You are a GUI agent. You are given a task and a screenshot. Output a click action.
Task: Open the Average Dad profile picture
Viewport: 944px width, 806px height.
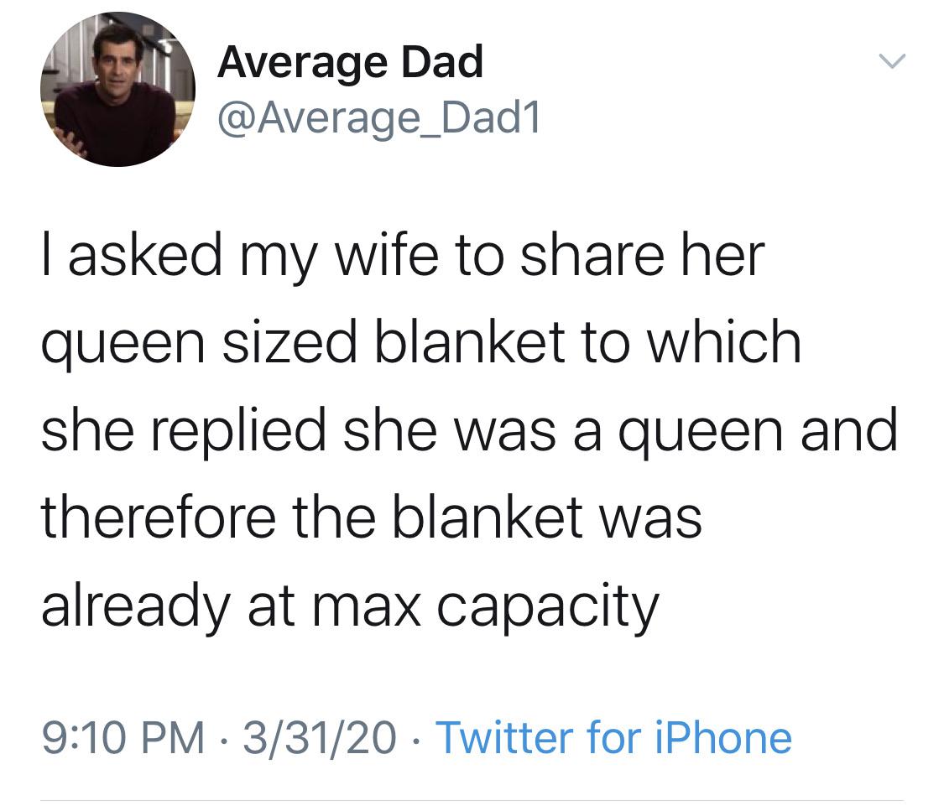(117, 88)
